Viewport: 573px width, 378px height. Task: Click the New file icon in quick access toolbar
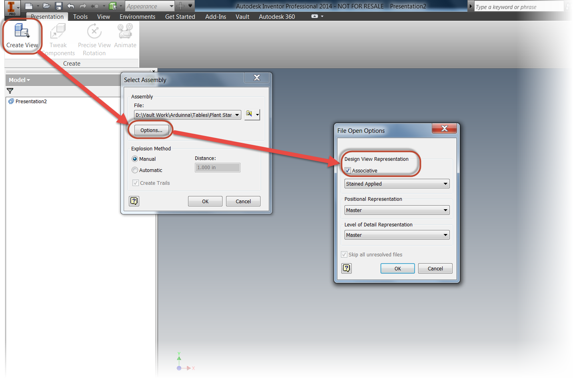click(x=28, y=6)
